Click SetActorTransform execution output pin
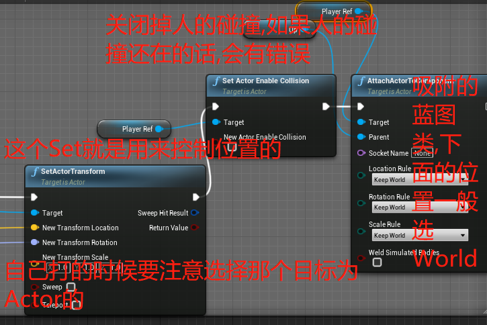The width and height of the screenshot is (487, 325). (x=196, y=197)
